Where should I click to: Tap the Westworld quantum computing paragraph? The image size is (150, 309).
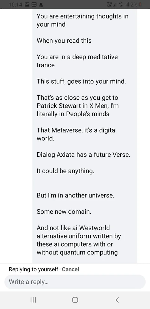pyautogui.click(x=79, y=240)
